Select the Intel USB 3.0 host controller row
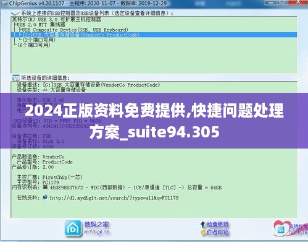308x242 pixels. coord(57,20)
